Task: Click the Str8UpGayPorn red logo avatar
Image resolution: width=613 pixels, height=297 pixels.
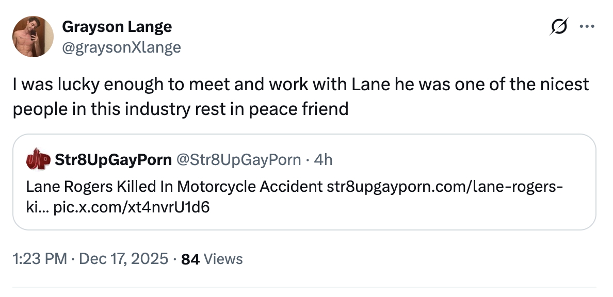Action: point(38,160)
